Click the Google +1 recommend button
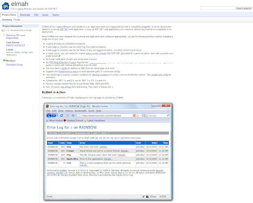Viewport: 253px width, 203px height. [x=4, y=30]
